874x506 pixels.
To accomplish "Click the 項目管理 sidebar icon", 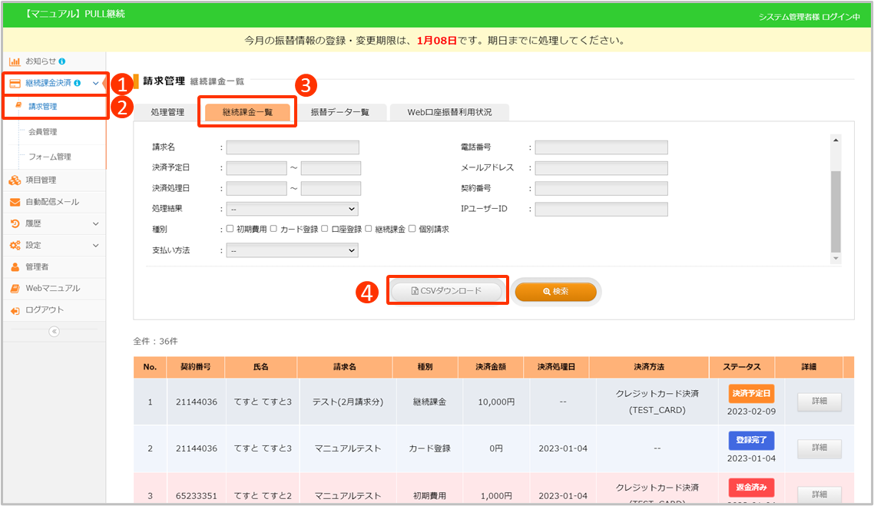I will point(15,180).
